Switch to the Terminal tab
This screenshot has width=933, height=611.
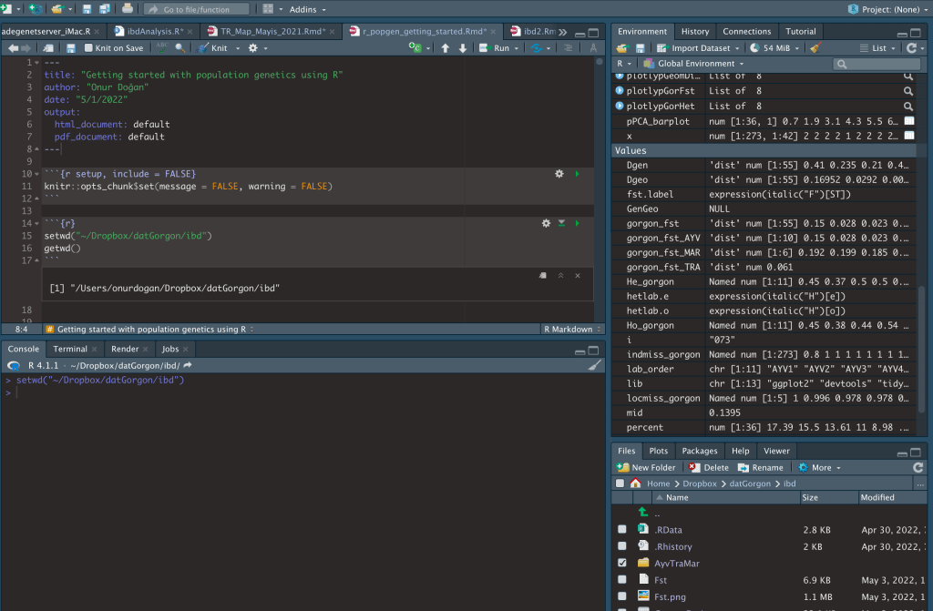coord(70,349)
